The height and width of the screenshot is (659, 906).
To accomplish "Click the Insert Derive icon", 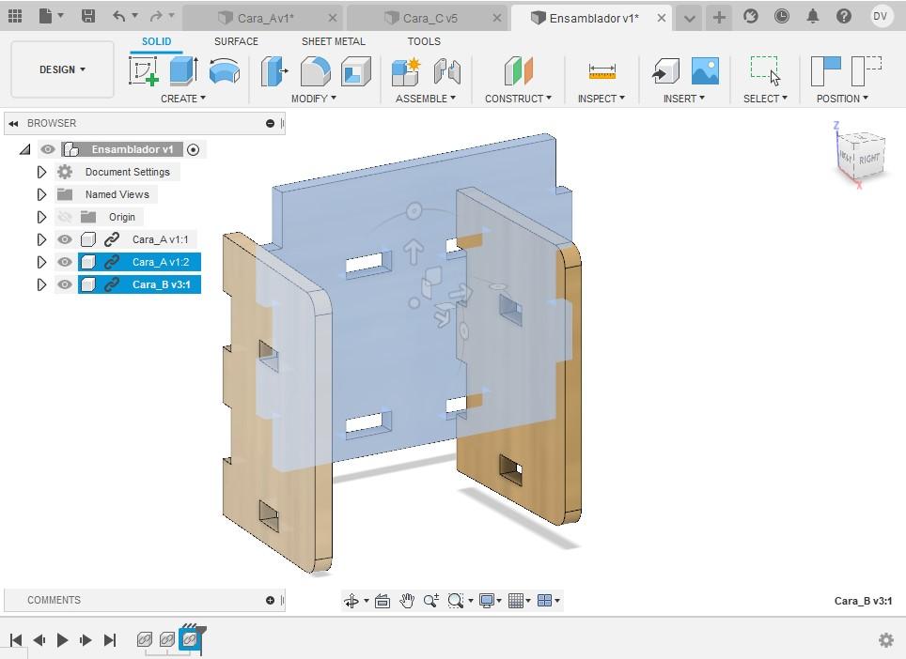I will [665, 71].
